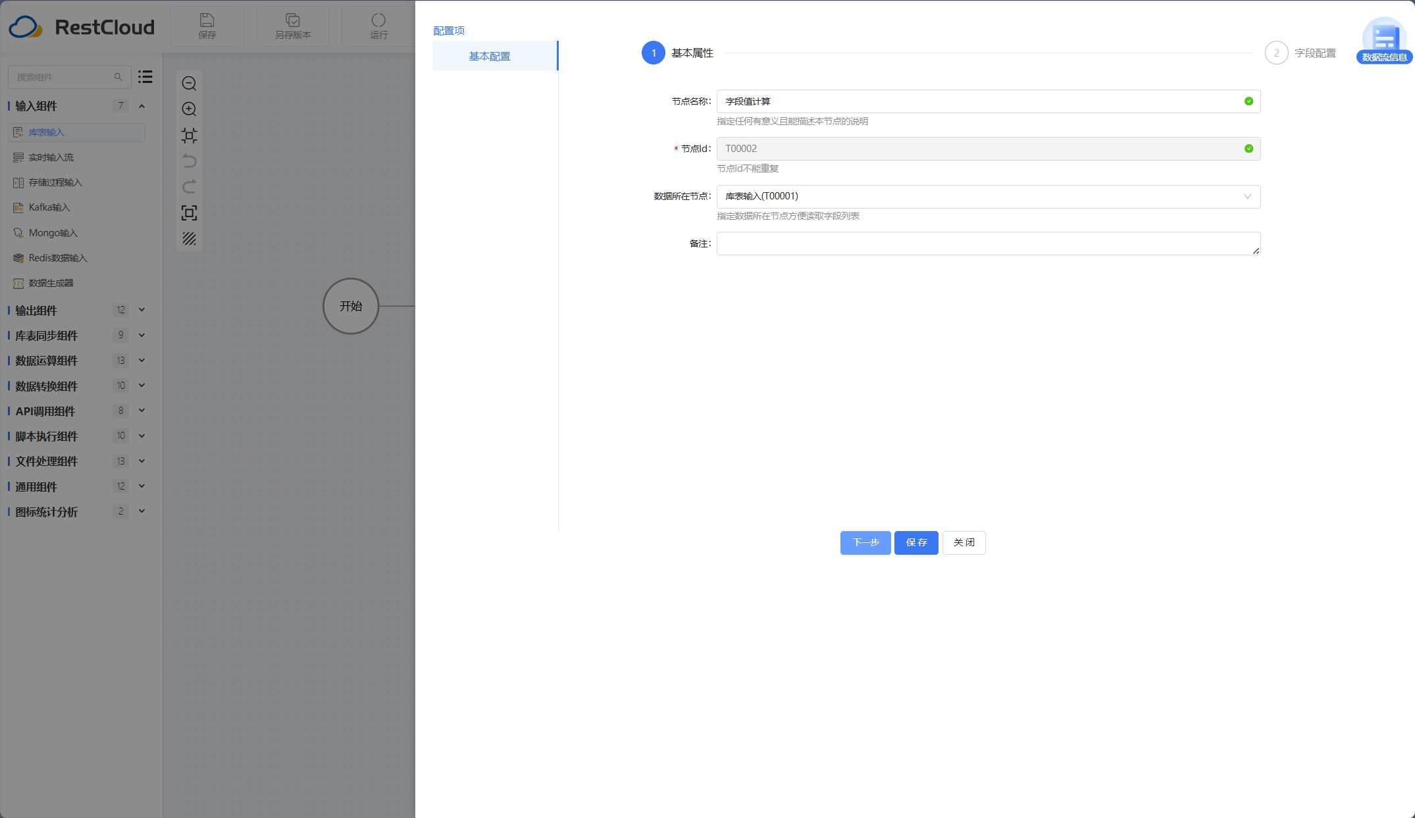The width and height of the screenshot is (1415, 818).
Task: Click the RestCloud logo
Action: coord(82,27)
